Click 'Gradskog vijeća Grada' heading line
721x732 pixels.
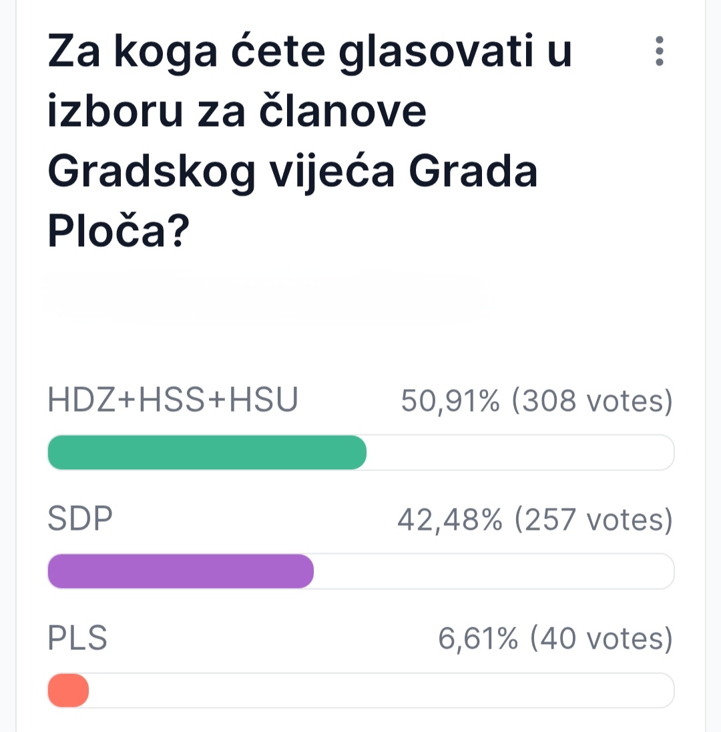tap(293, 171)
